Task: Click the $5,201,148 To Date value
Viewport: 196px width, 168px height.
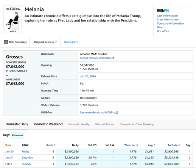Action: coord(171,157)
